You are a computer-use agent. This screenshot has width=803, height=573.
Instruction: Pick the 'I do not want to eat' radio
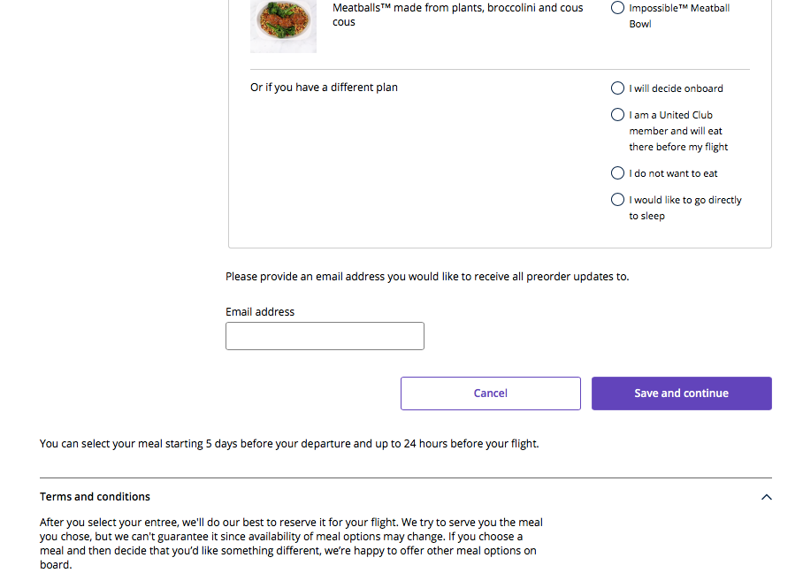click(617, 173)
